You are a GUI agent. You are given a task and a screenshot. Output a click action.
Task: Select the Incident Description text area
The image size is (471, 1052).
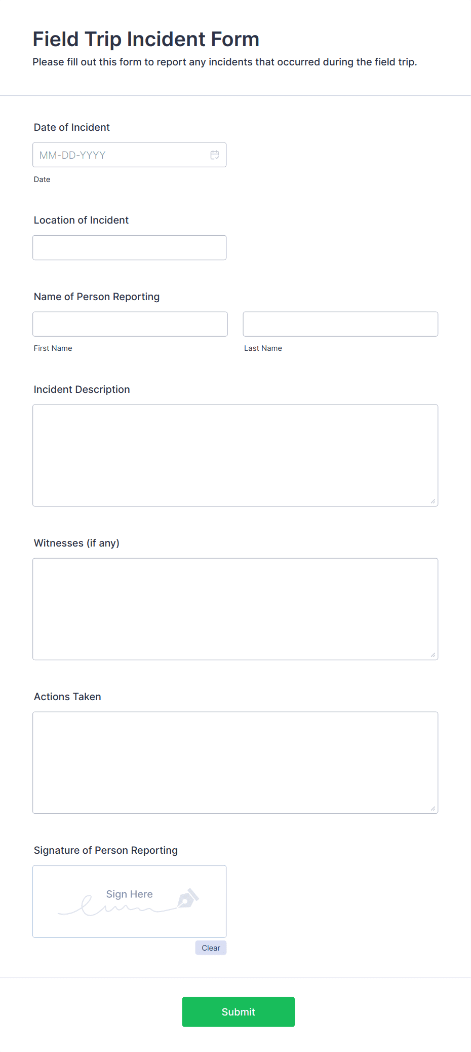[x=235, y=455]
